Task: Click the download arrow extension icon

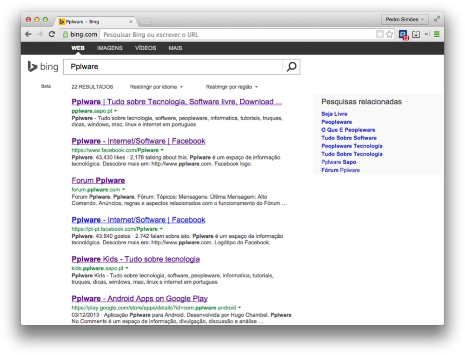Action: [416, 34]
